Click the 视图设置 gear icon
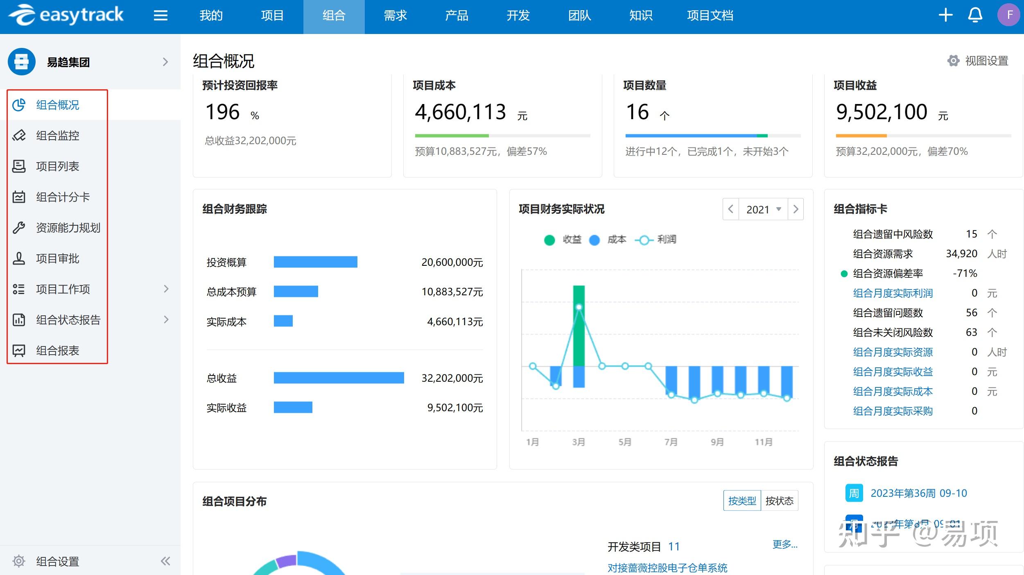The image size is (1024, 575). (953, 61)
